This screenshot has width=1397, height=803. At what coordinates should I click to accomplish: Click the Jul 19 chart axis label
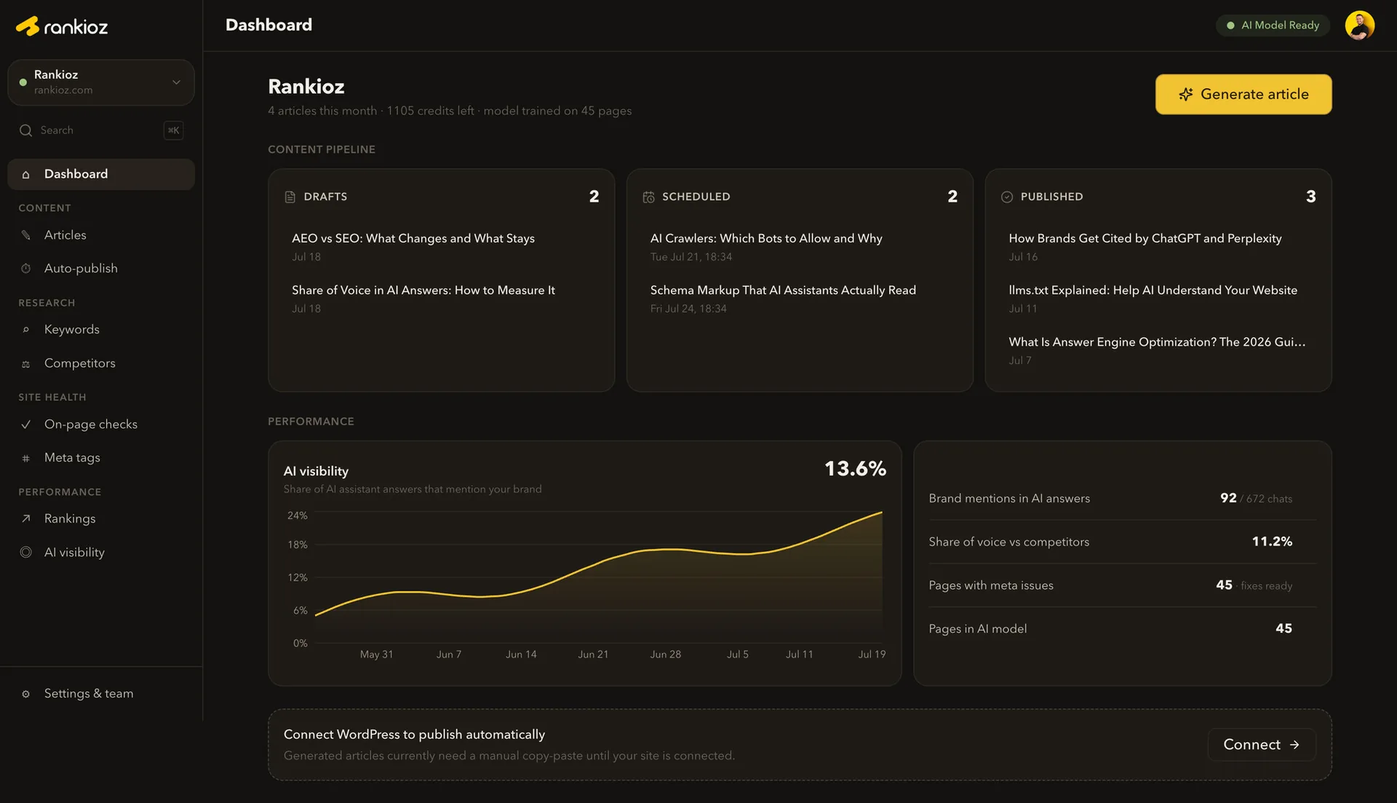pos(872,654)
